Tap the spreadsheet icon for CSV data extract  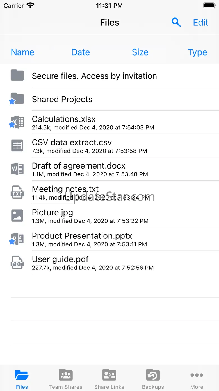coord(17,145)
